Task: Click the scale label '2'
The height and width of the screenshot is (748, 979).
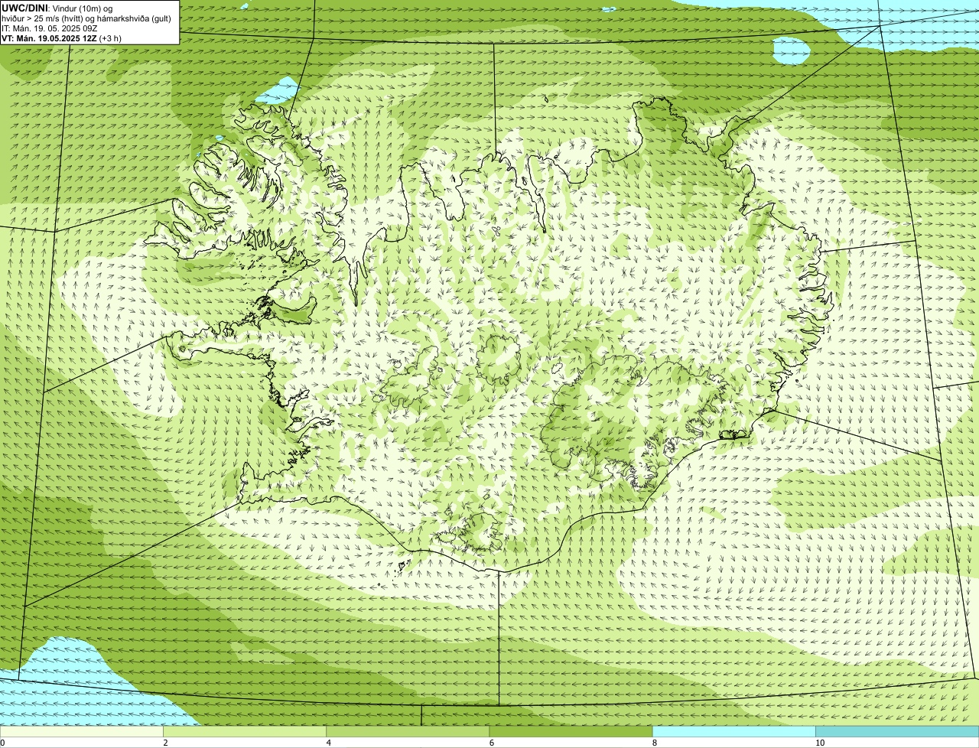Action: point(165,743)
